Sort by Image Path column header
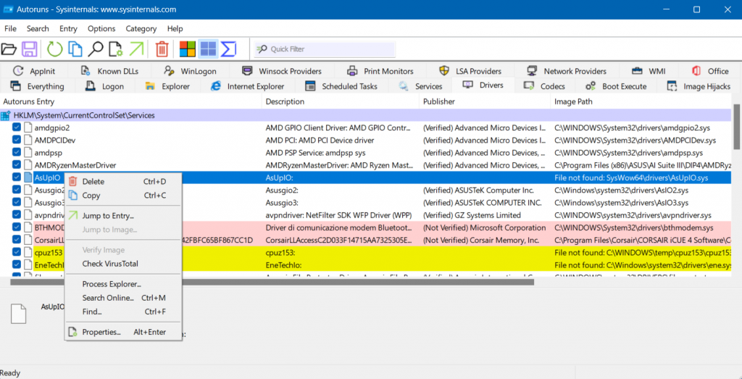The image size is (742, 379). click(642, 101)
